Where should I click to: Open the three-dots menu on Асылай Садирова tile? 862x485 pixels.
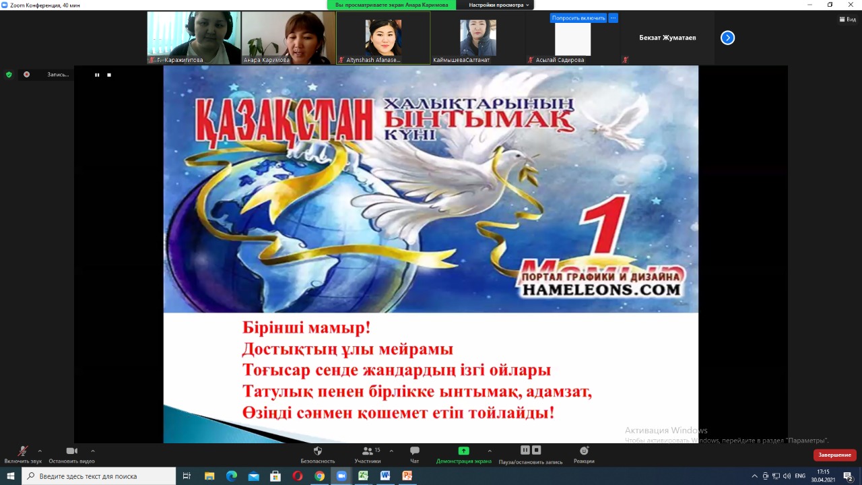click(613, 18)
